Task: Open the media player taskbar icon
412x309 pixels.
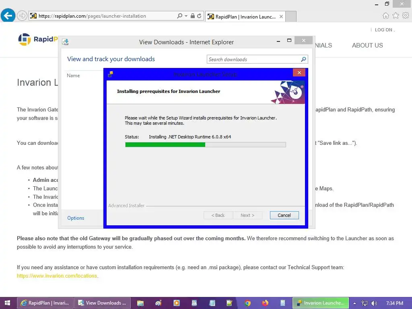Action: pyautogui.click(x=177, y=303)
